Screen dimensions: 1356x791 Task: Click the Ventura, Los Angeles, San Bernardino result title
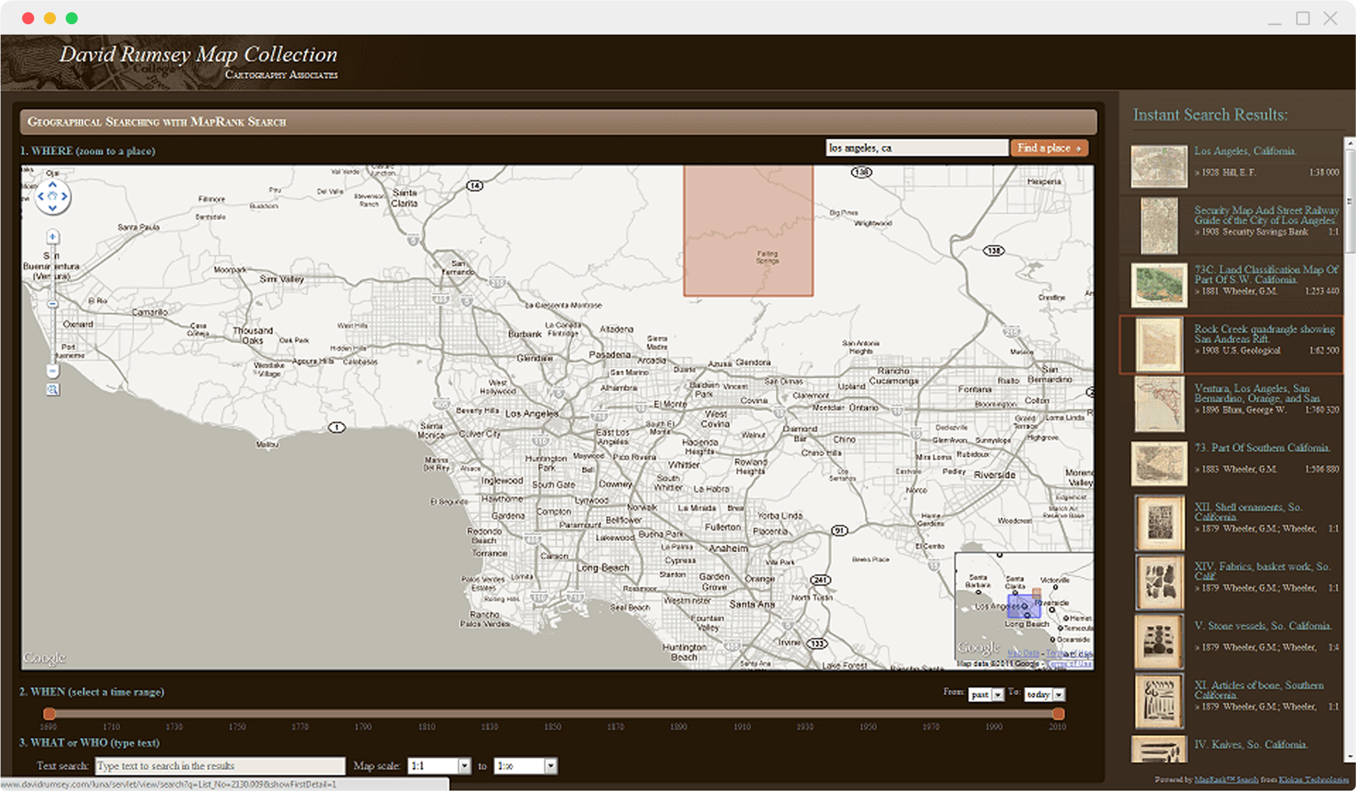pyautogui.click(x=1257, y=393)
